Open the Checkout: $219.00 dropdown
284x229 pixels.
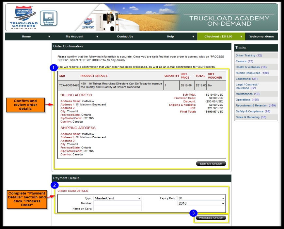click(x=221, y=37)
